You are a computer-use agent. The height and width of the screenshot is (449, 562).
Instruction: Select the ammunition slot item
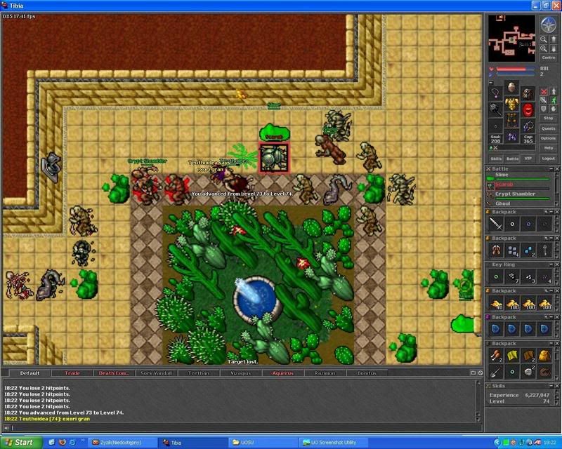(528, 126)
